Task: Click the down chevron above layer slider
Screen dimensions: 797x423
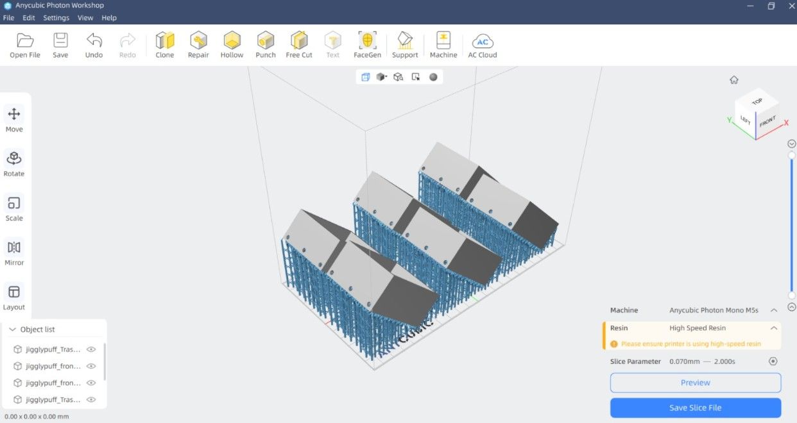Action: click(792, 144)
